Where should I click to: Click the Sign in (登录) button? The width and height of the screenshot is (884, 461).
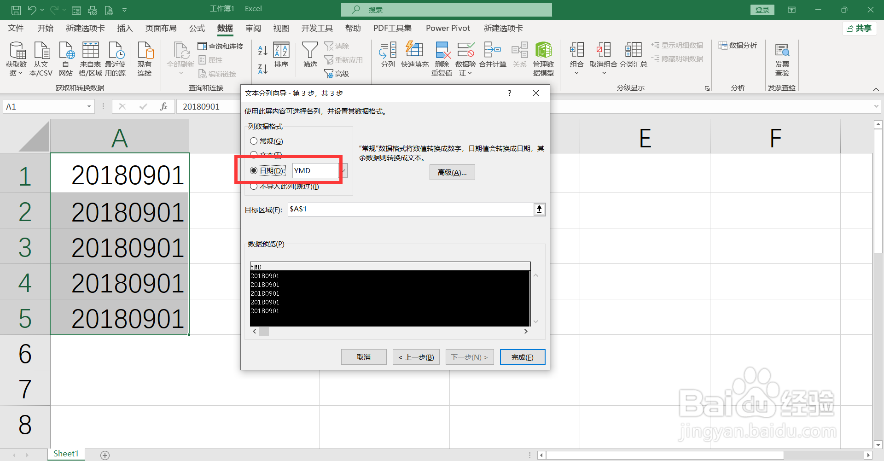coord(762,10)
